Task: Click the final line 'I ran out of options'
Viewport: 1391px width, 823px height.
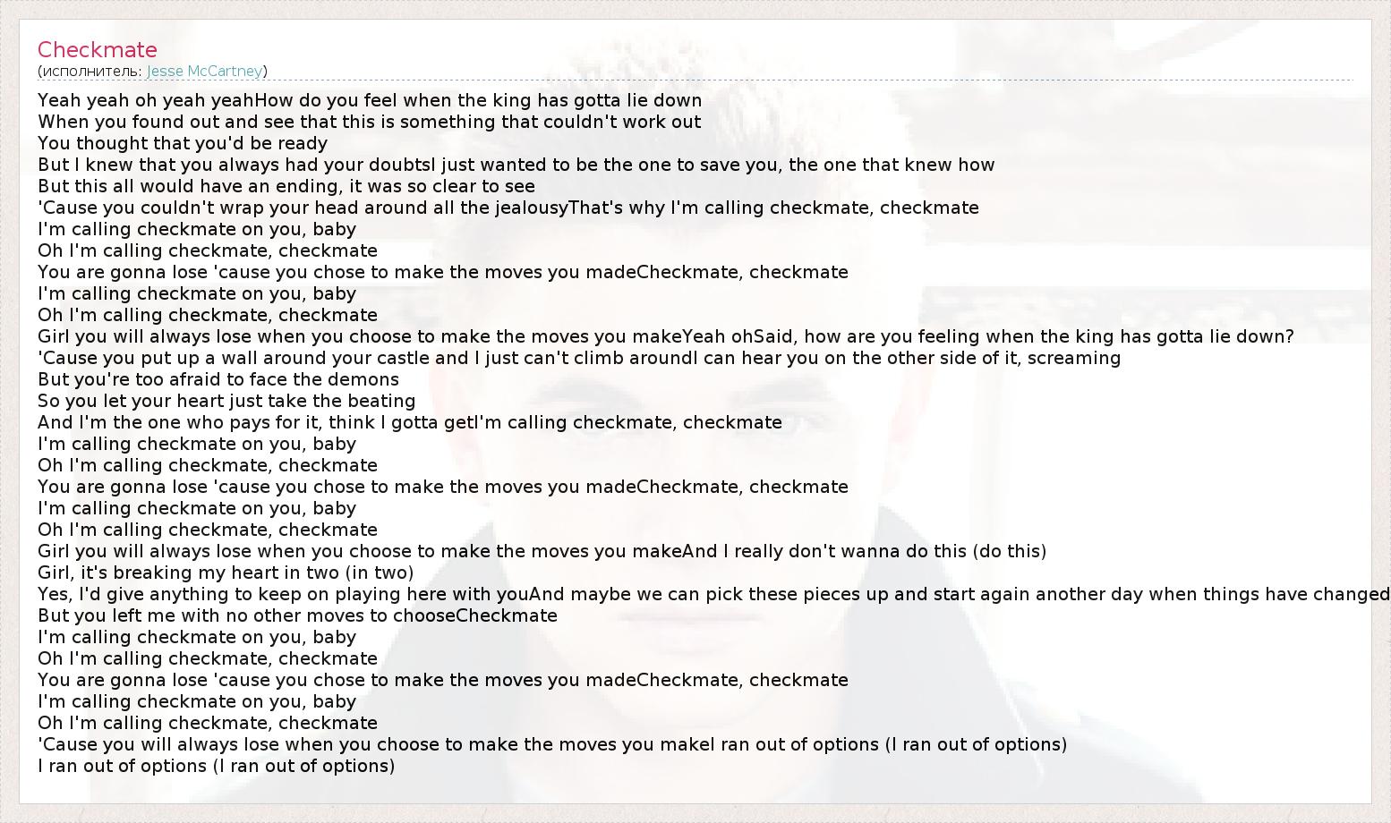Action: click(x=216, y=766)
